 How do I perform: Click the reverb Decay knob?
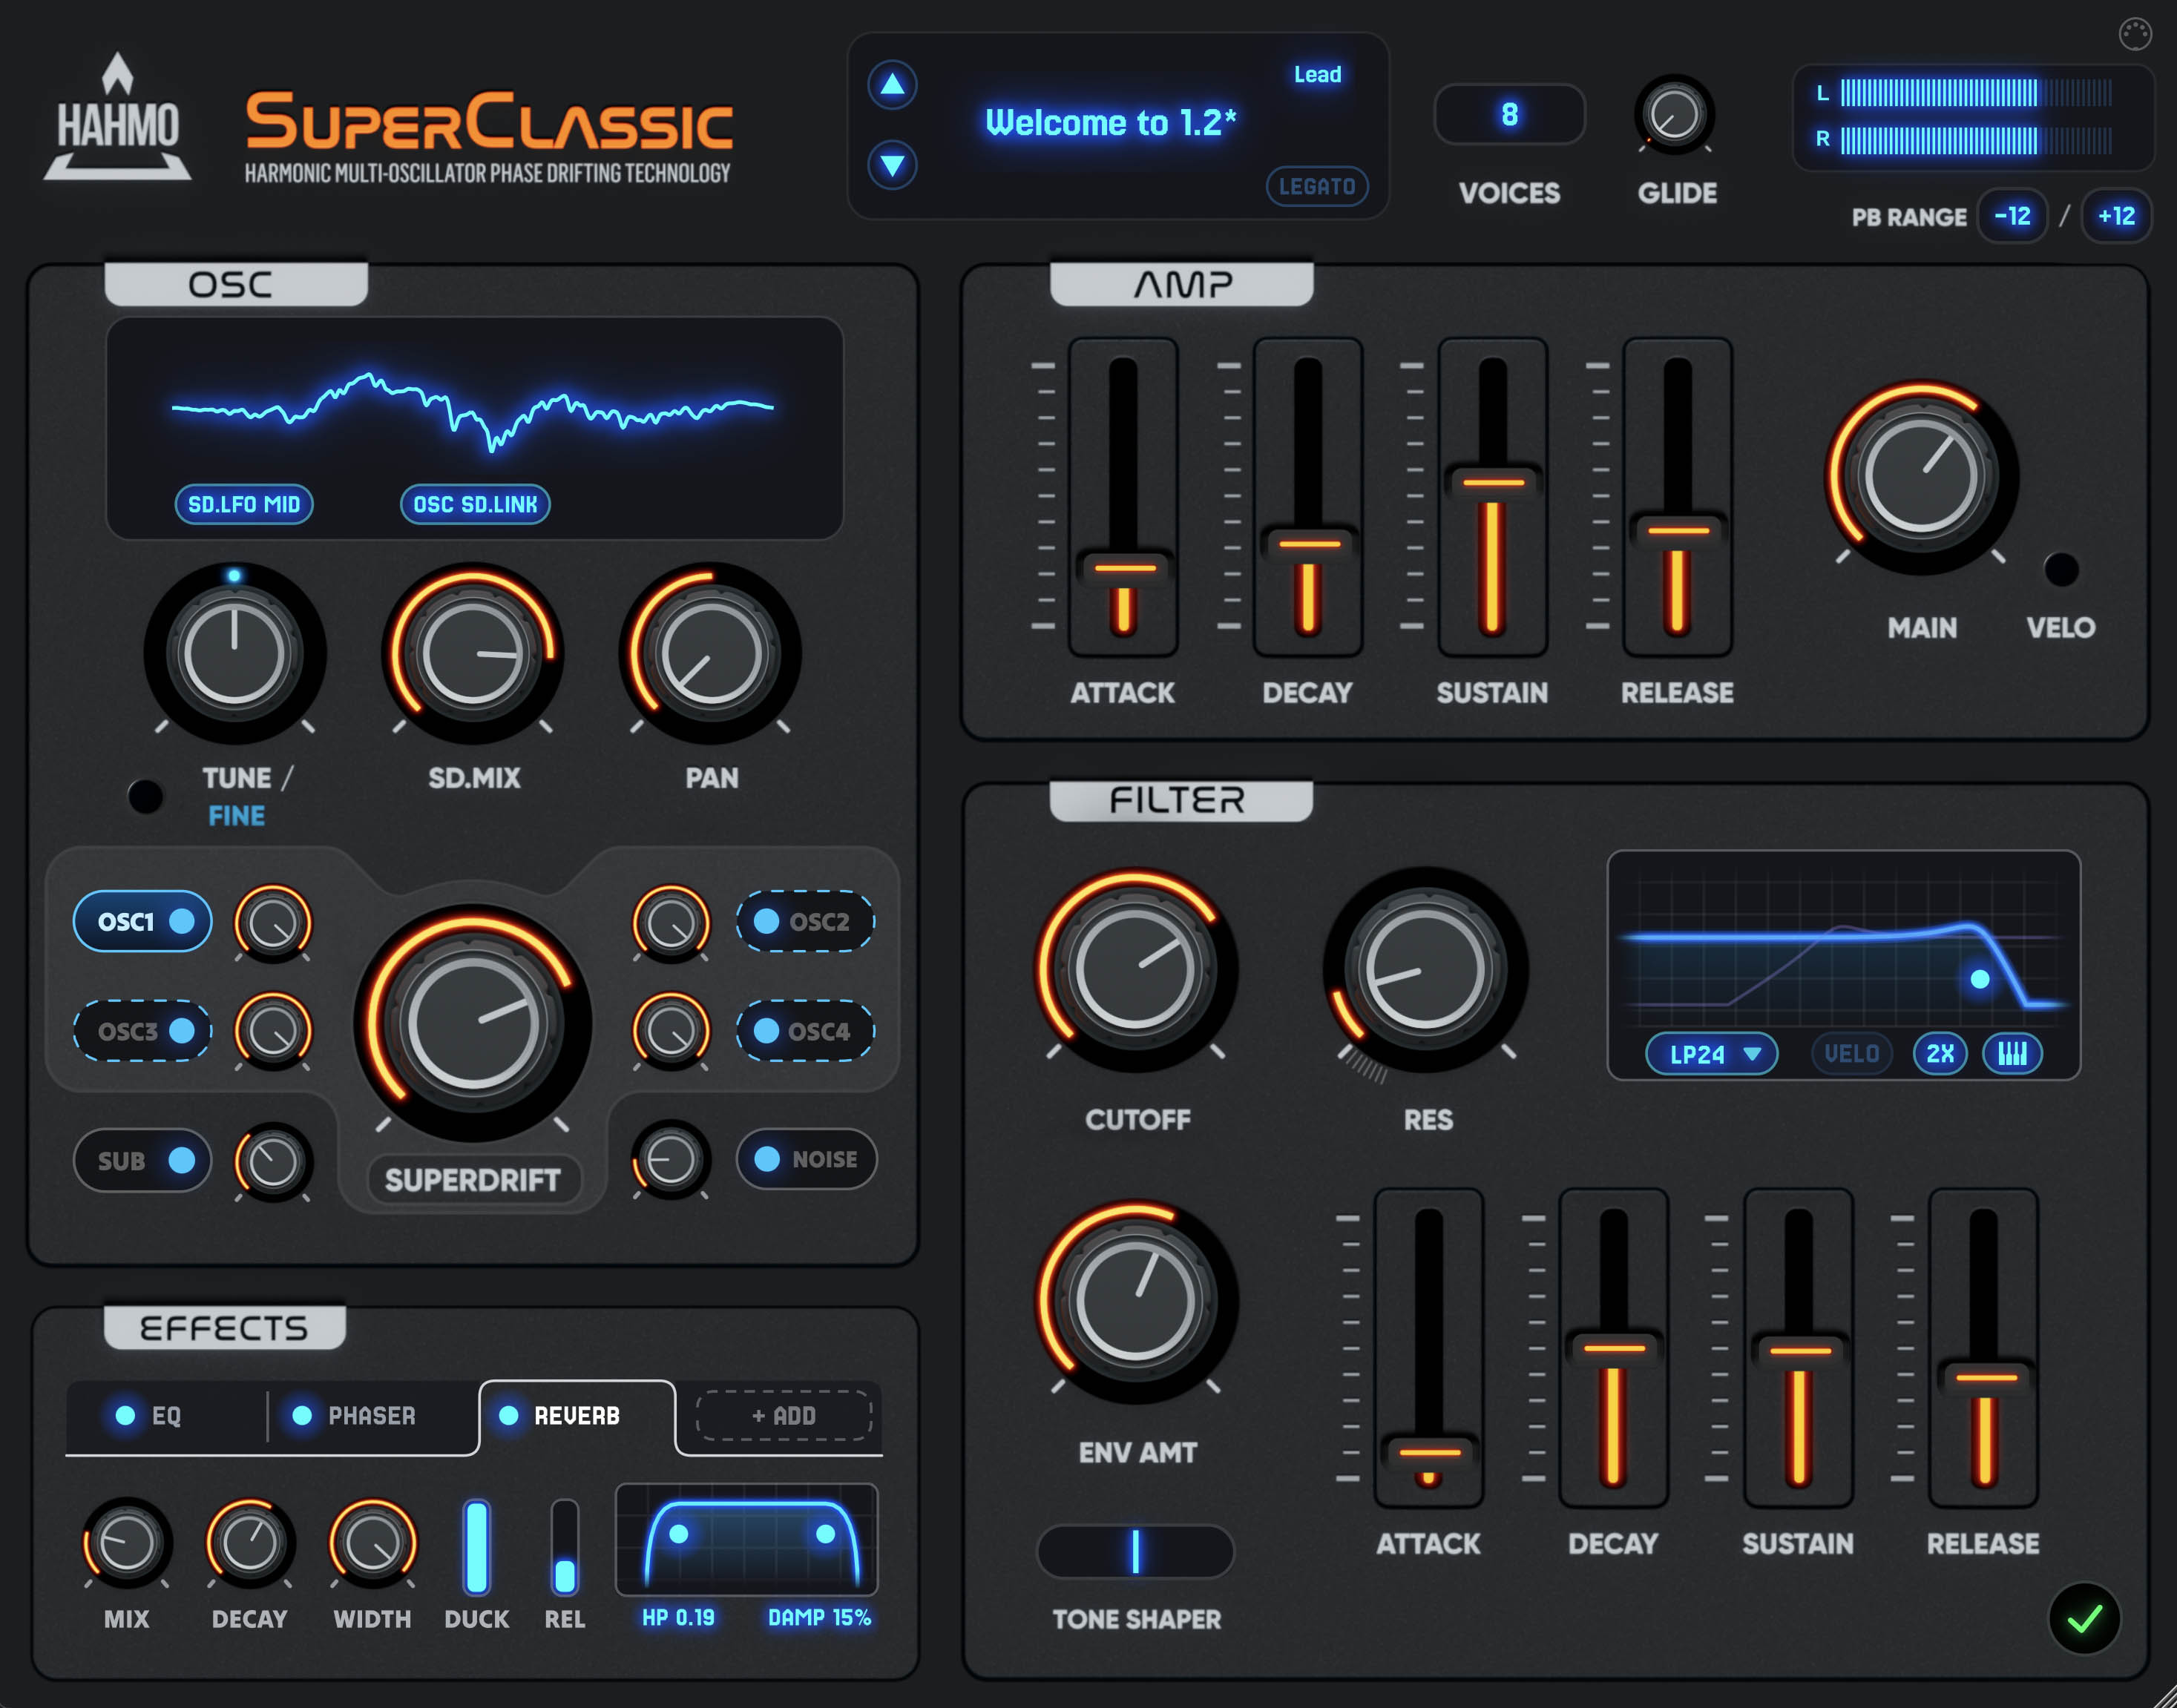coord(250,1543)
